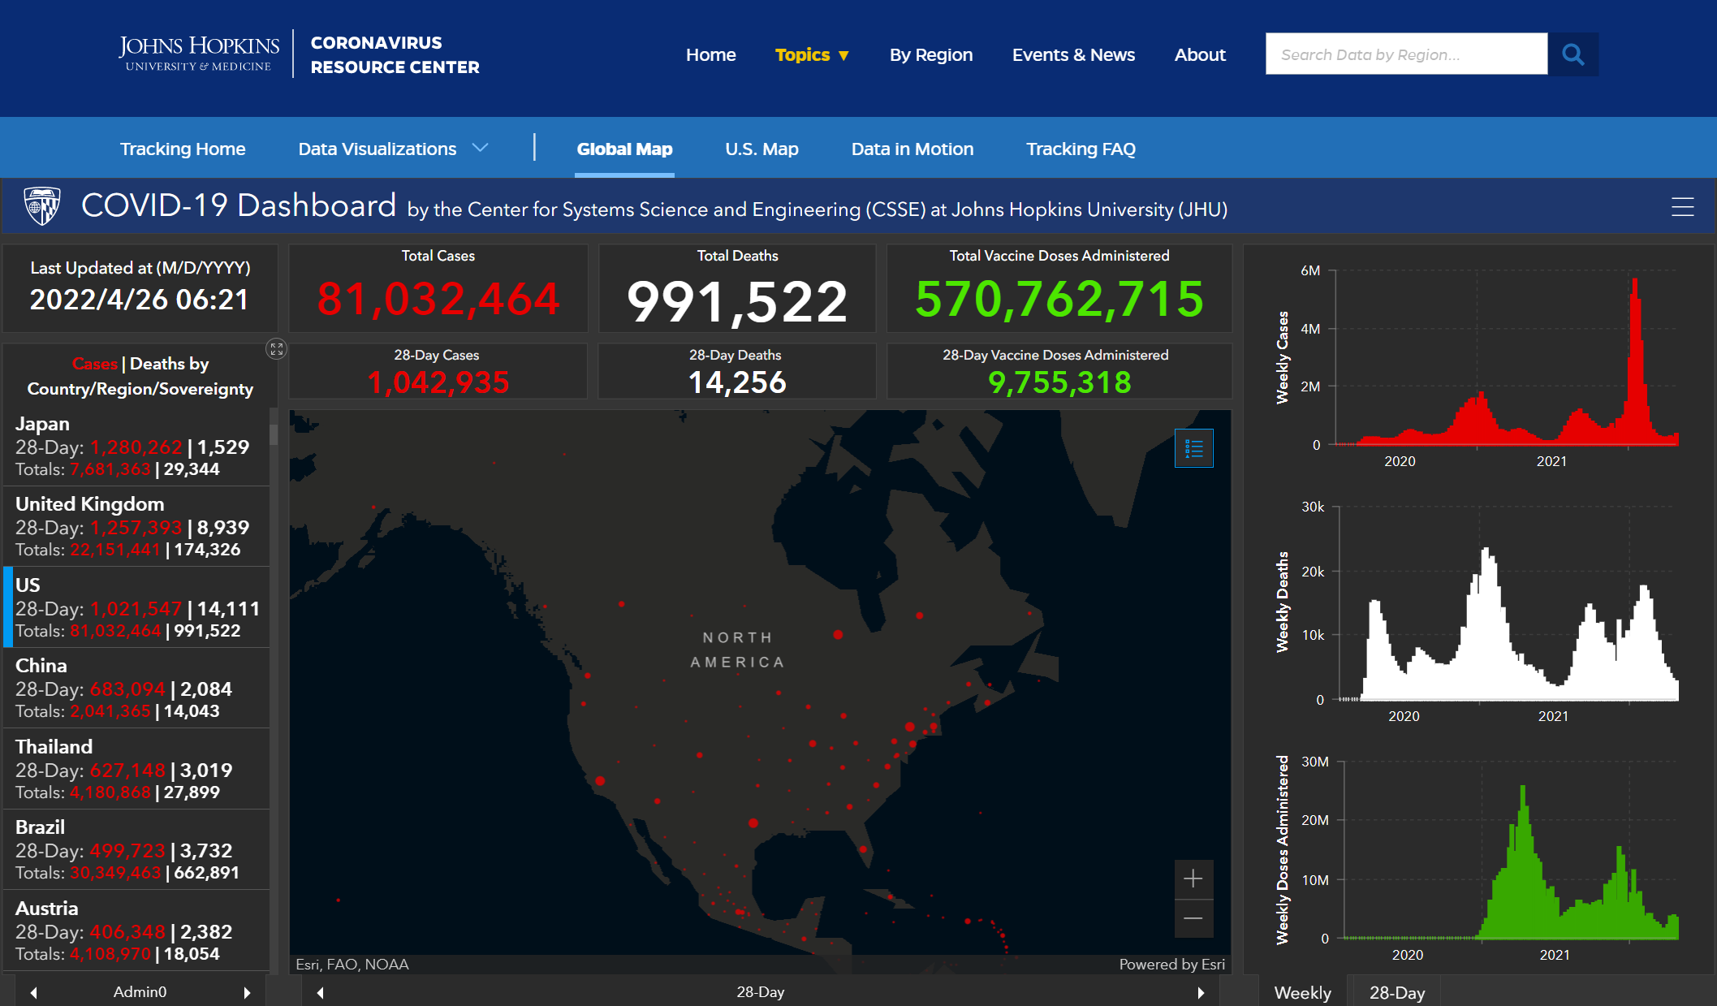Image resolution: width=1717 pixels, height=1006 pixels.
Task: Go to Data in Motion tab
Action: pyautogui.click(x=912, y=149)
